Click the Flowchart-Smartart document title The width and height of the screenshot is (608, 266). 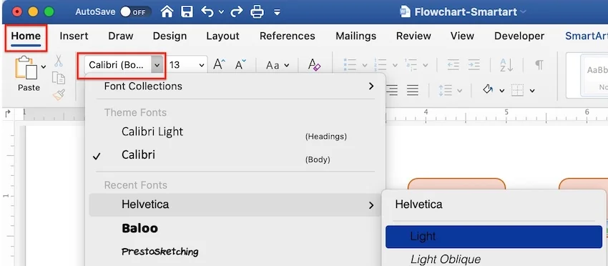coord(466,12)
